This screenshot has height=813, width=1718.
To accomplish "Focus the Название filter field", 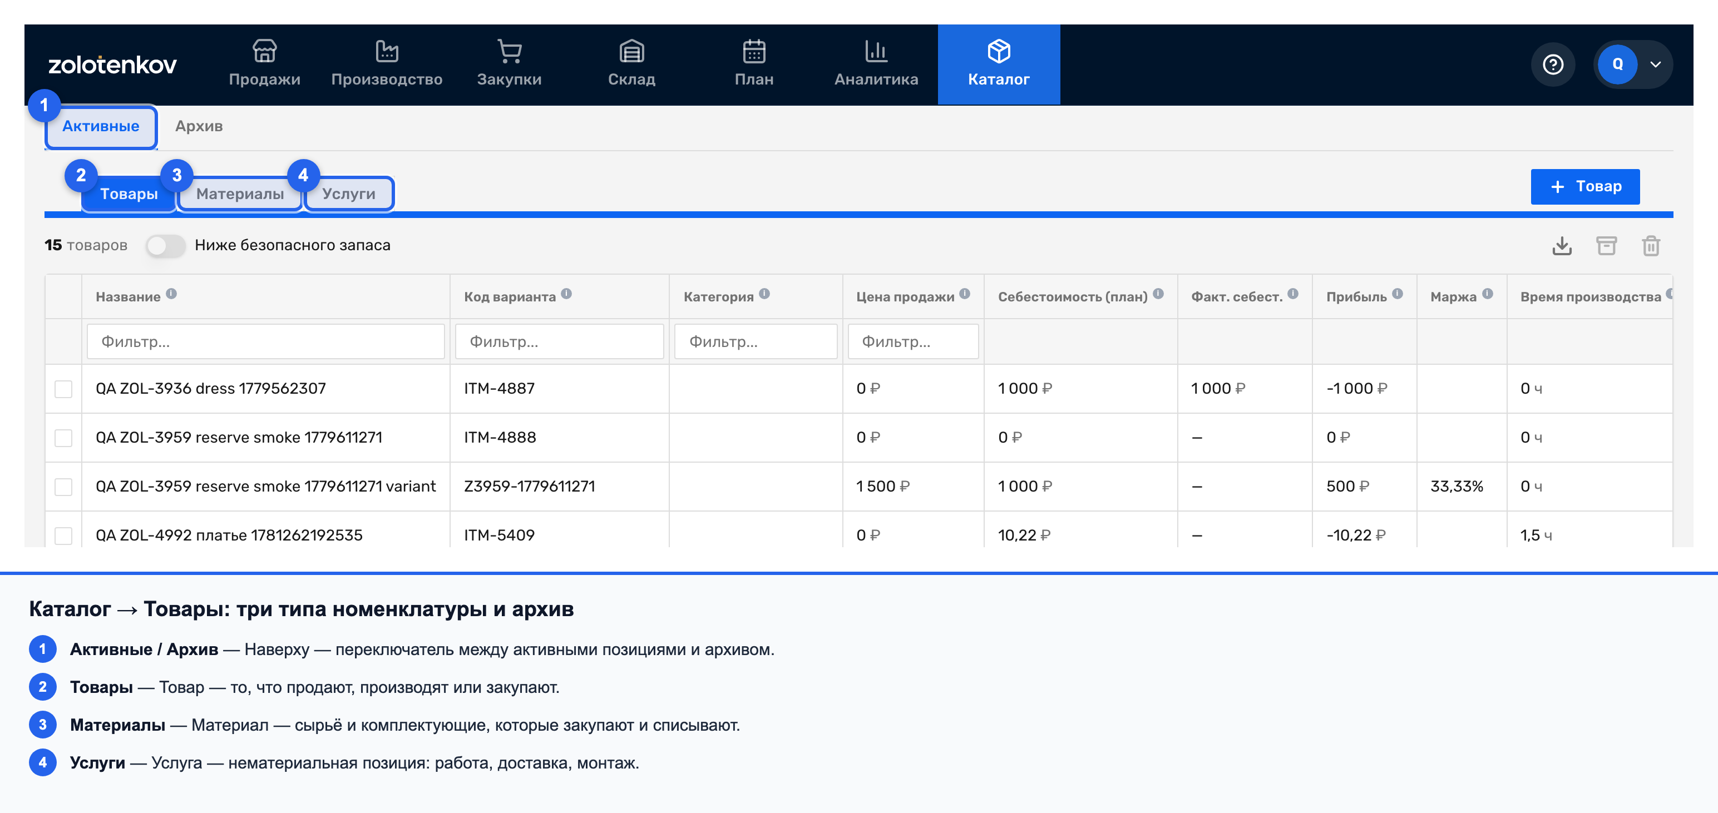I will coord(265,342).
